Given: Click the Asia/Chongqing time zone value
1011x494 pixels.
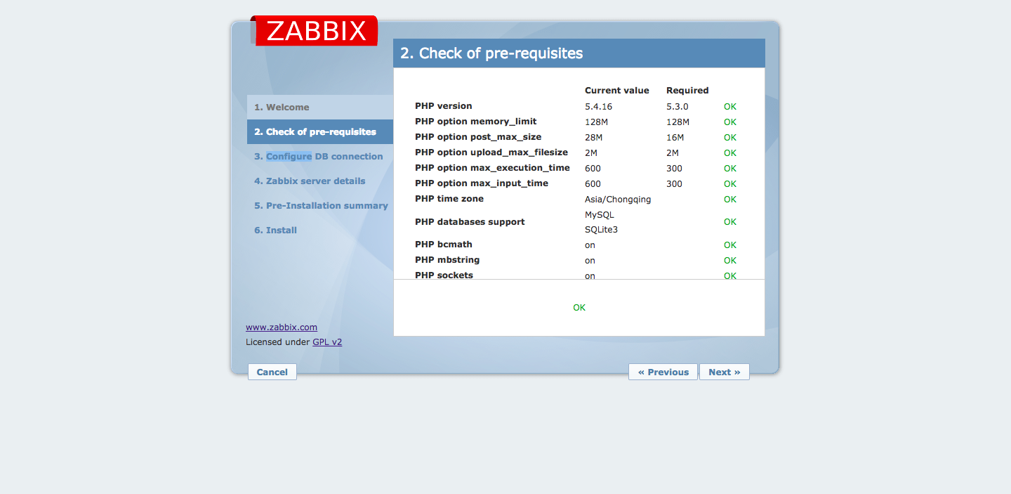Looking at the screenshot, I should tap(618, 200).
